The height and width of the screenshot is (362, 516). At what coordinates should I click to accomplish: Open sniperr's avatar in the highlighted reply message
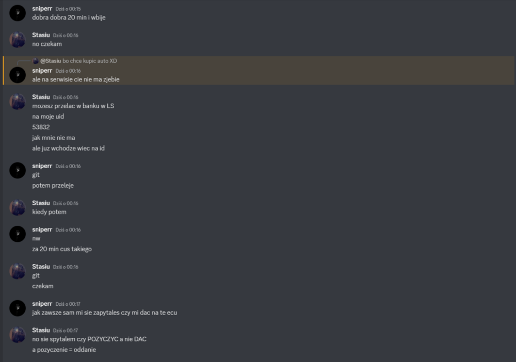[18, 75]
